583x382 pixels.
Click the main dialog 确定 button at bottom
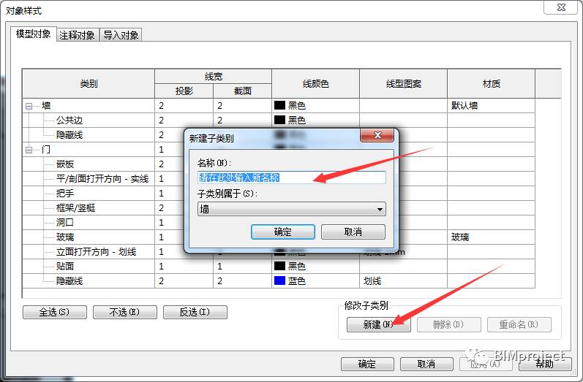pyautogui.click(x=367, y=364)
